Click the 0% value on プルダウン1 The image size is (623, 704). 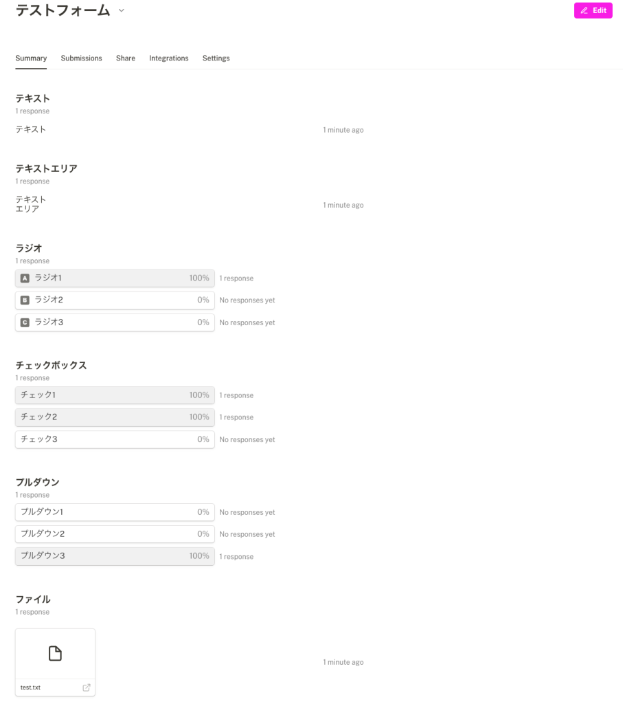203,512
